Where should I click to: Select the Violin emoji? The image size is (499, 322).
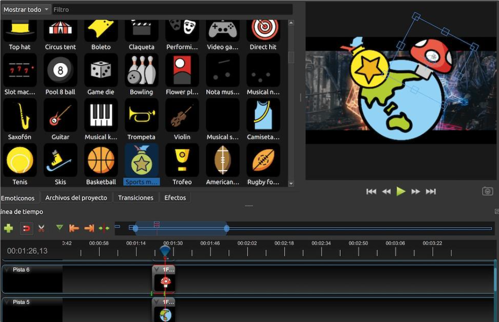182,120
